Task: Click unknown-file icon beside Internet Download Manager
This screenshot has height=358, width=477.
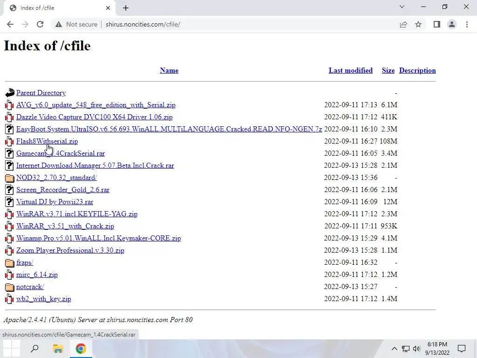Action: (10, 165)
